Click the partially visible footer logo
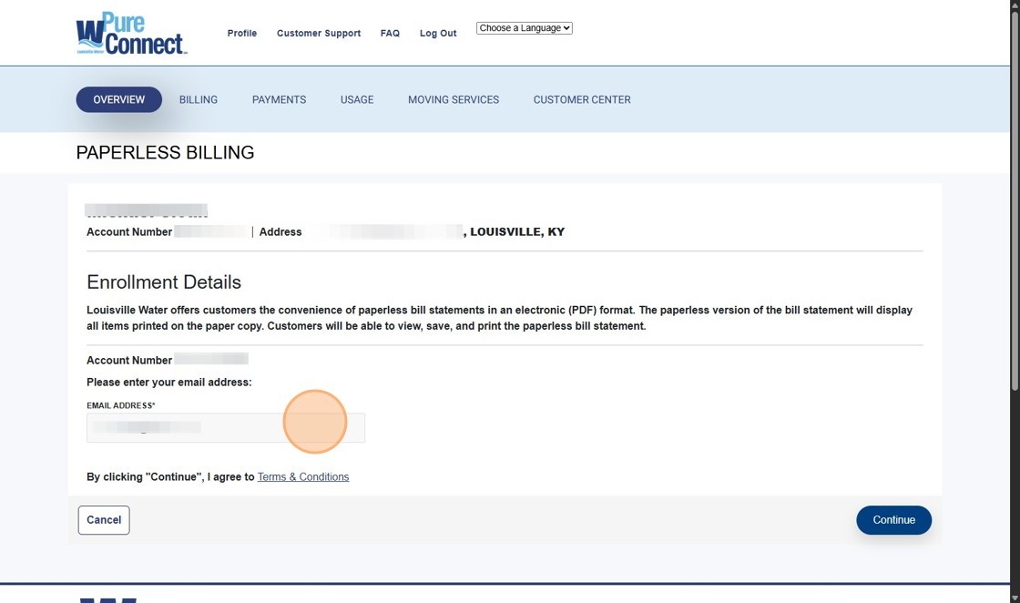This screenshot has height=603, width=1020. (107, 599)
